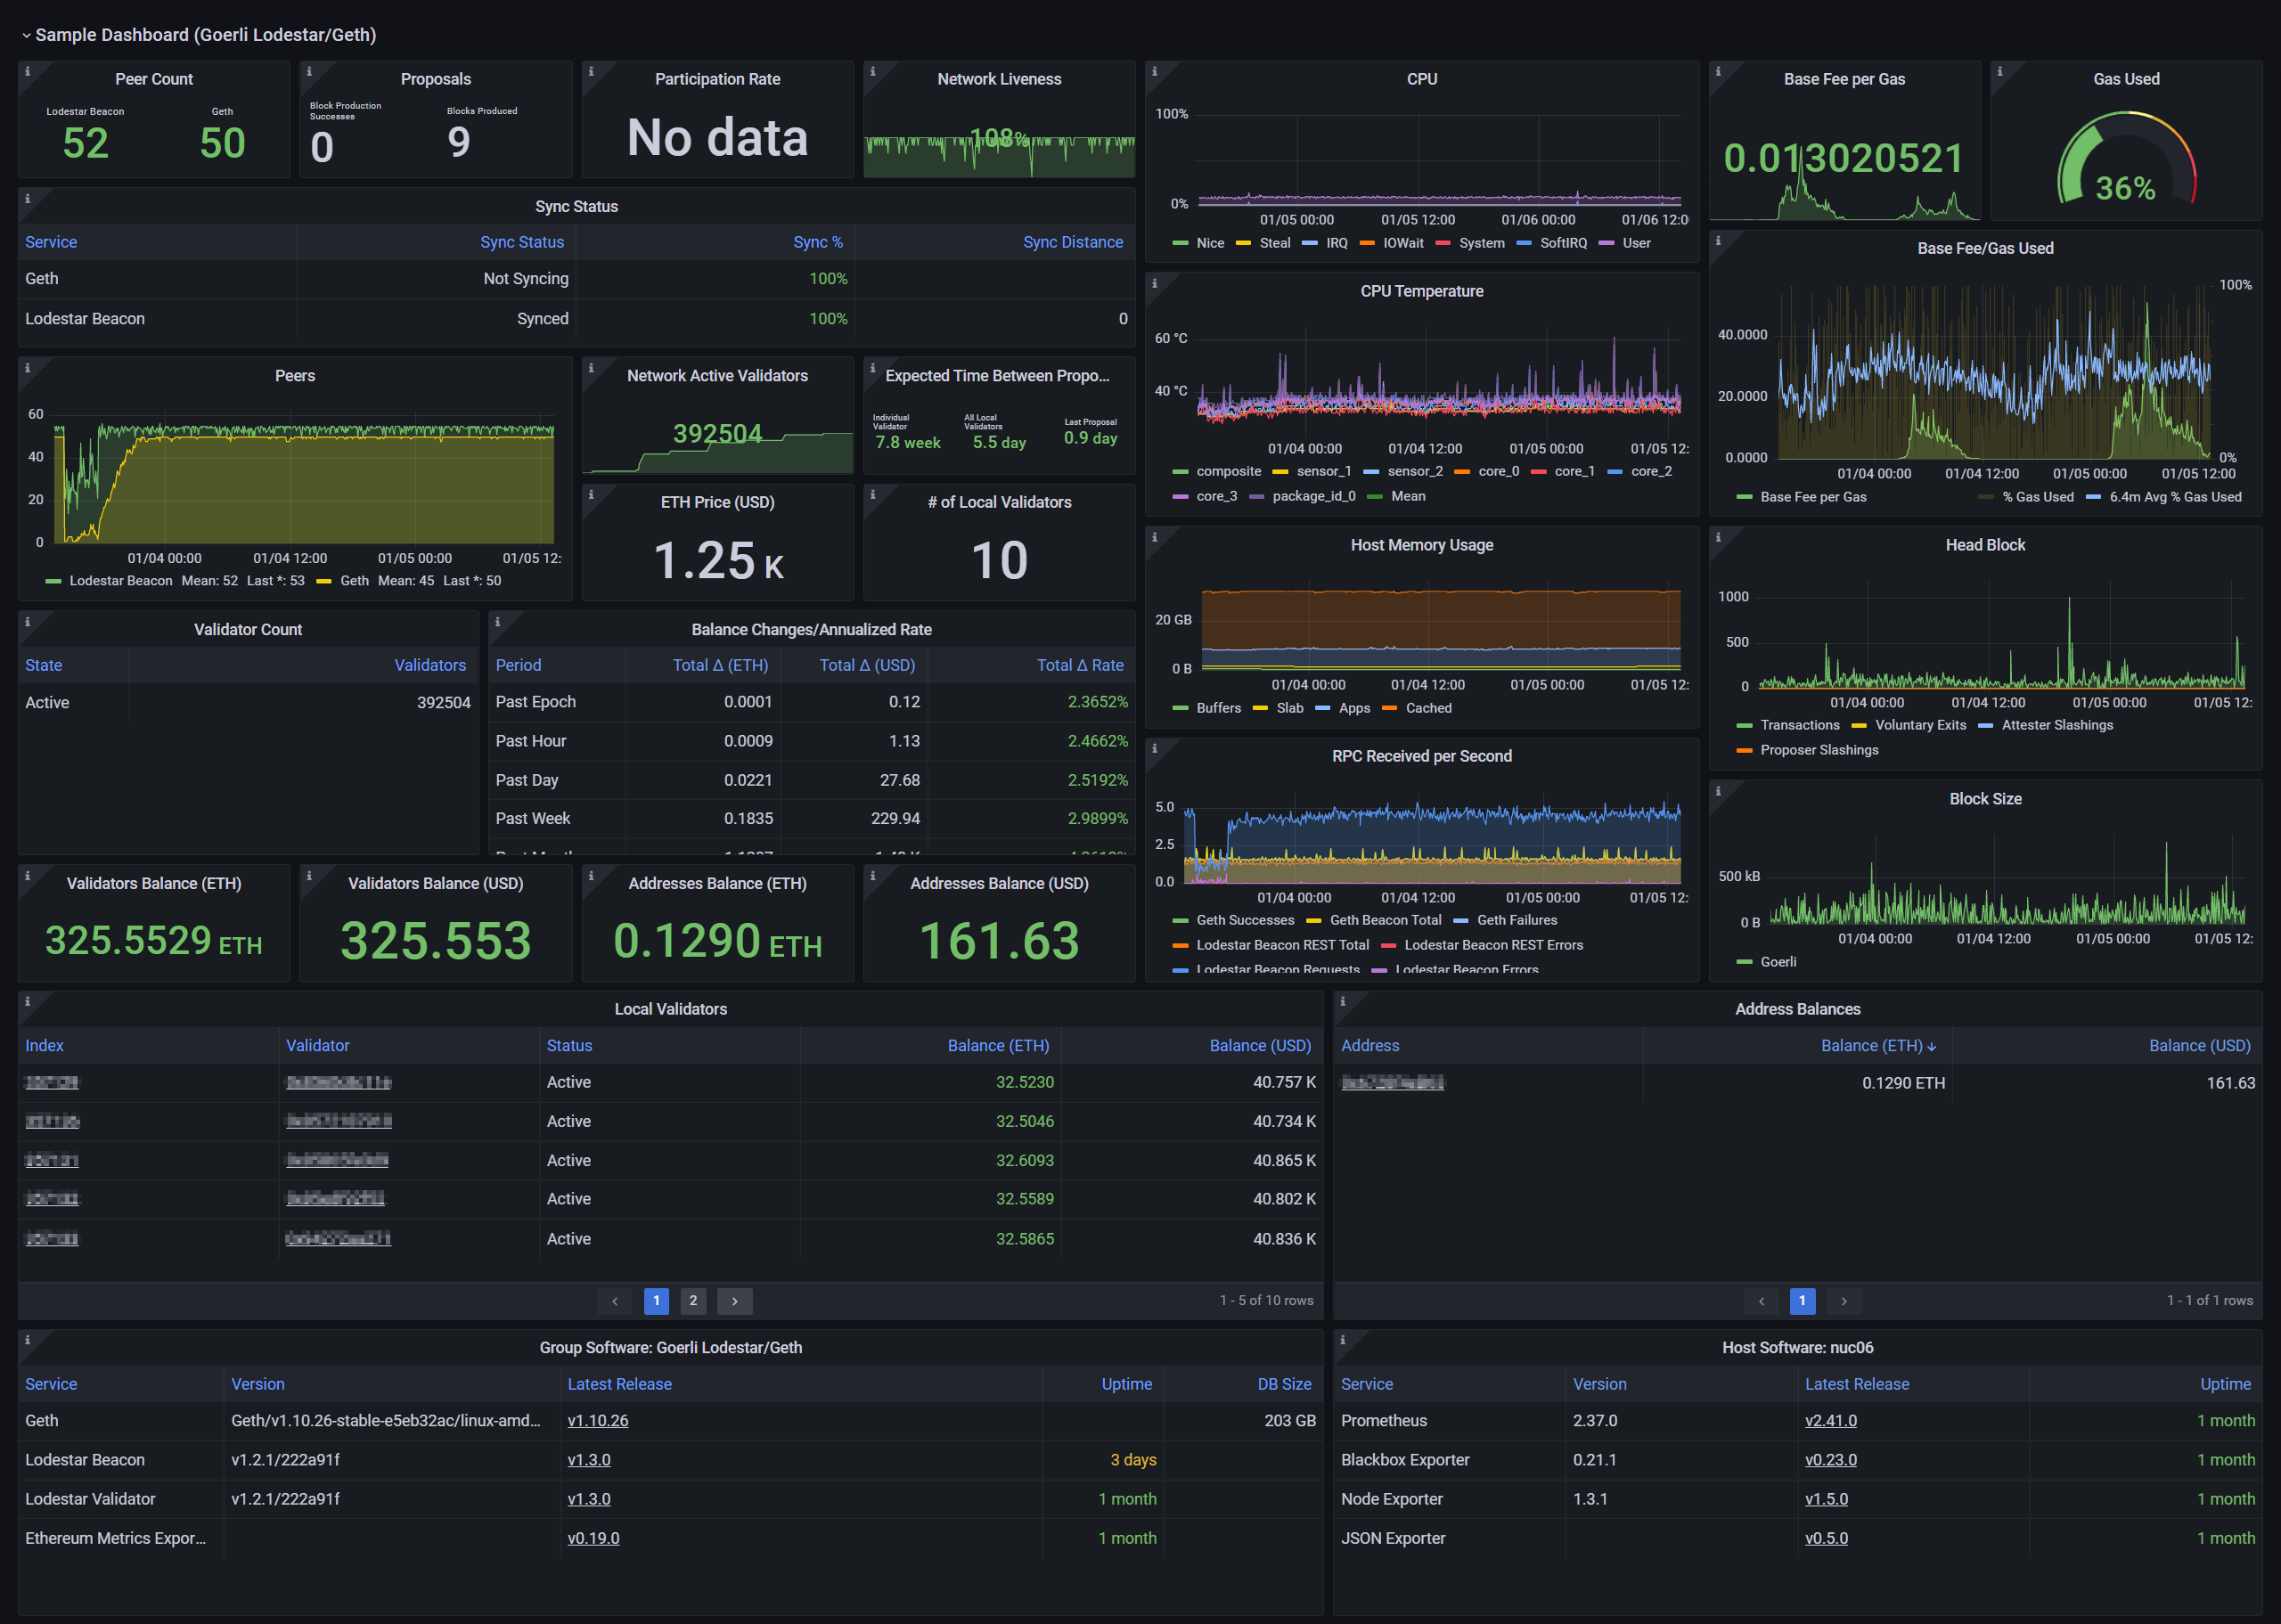Open info icon on Network Active Validators panel

point(591,368)
